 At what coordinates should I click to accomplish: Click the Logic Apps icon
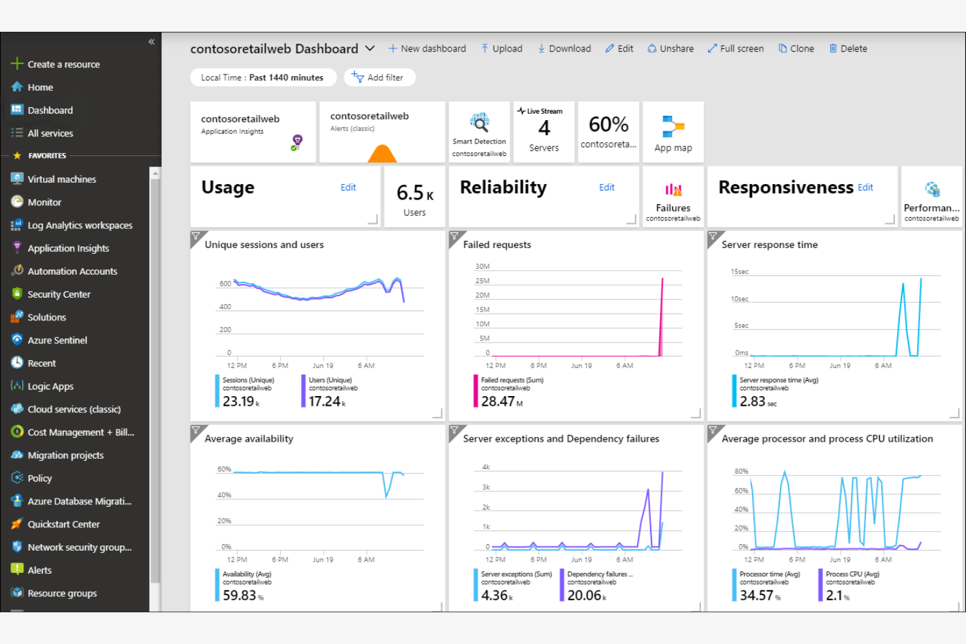pyautogui.click(x=17, y=386)
